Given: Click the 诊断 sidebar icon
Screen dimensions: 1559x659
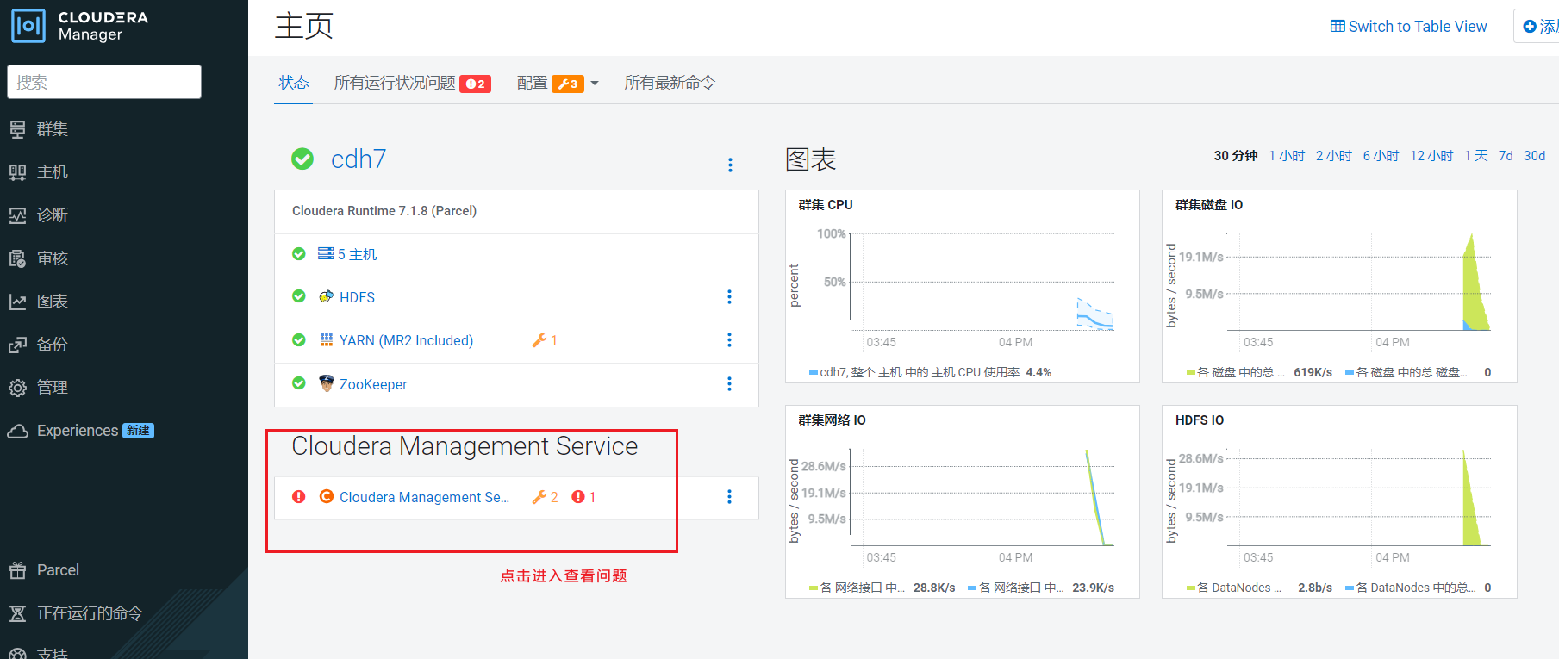Looking at the screenshot, I should click(x=17, y=215).
